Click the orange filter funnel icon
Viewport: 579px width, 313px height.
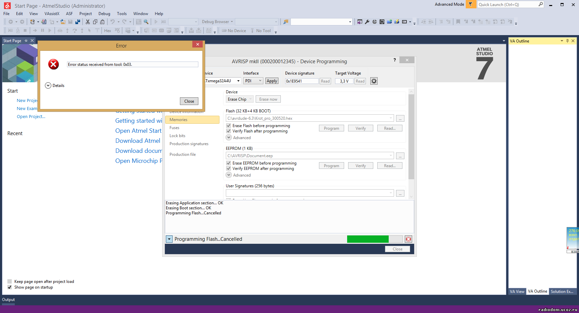(471, 4)
